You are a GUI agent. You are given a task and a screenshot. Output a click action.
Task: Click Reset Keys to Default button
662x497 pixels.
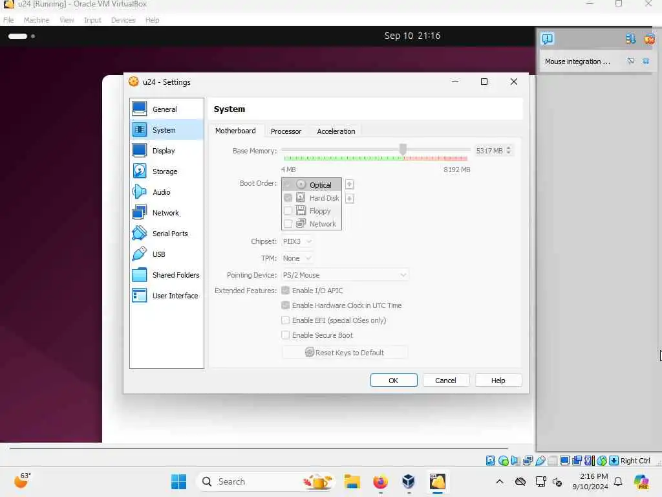[345, 353]
